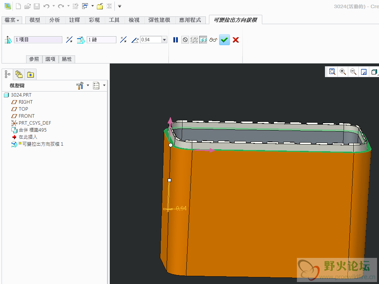Flip the pull direction arrow icon
This screenshot has height=284, width=379.
click(x=69, y=40)
